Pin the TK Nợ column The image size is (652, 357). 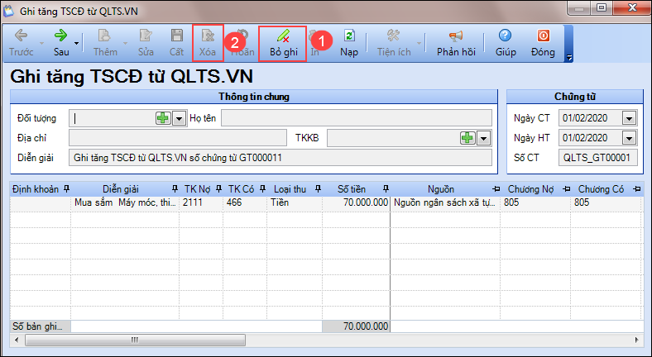[218, 189]
